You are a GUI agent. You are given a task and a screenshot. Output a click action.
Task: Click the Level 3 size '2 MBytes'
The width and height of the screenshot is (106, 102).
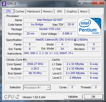(75, 78)
